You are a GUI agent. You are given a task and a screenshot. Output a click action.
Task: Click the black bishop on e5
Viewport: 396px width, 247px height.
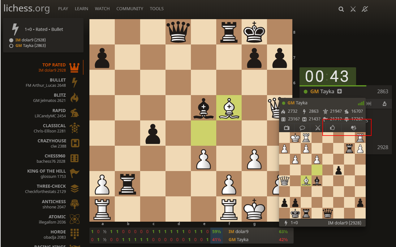click(x=204, y=108)
